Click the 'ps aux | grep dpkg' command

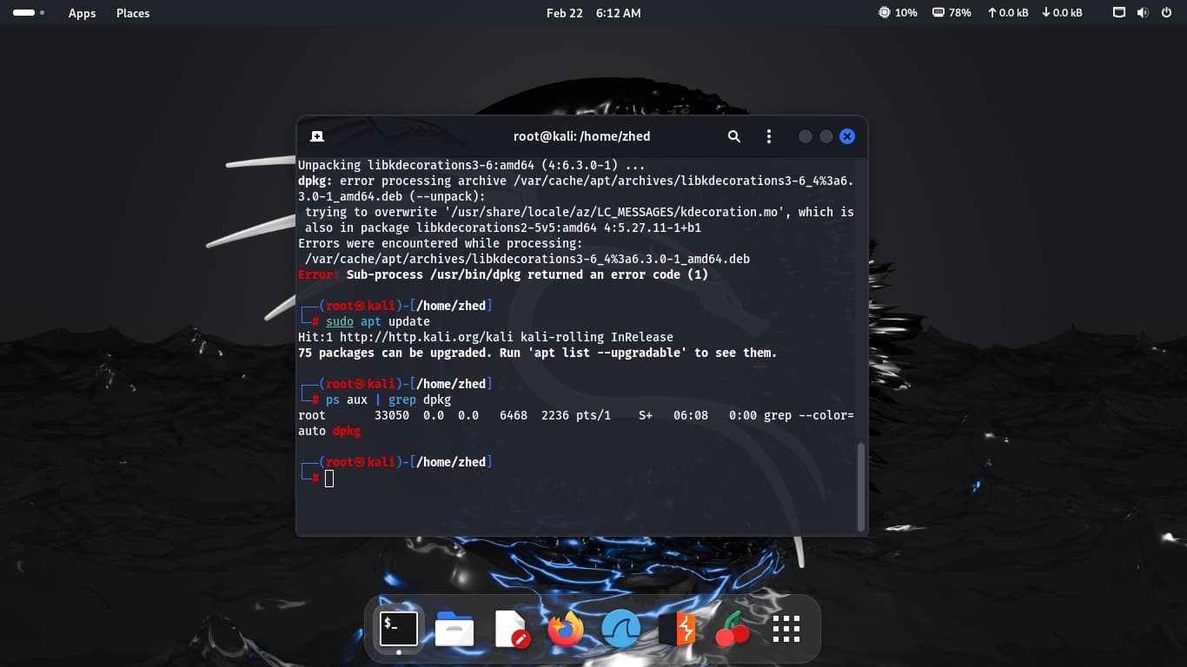pyautogui.click(x=388, y=400)
